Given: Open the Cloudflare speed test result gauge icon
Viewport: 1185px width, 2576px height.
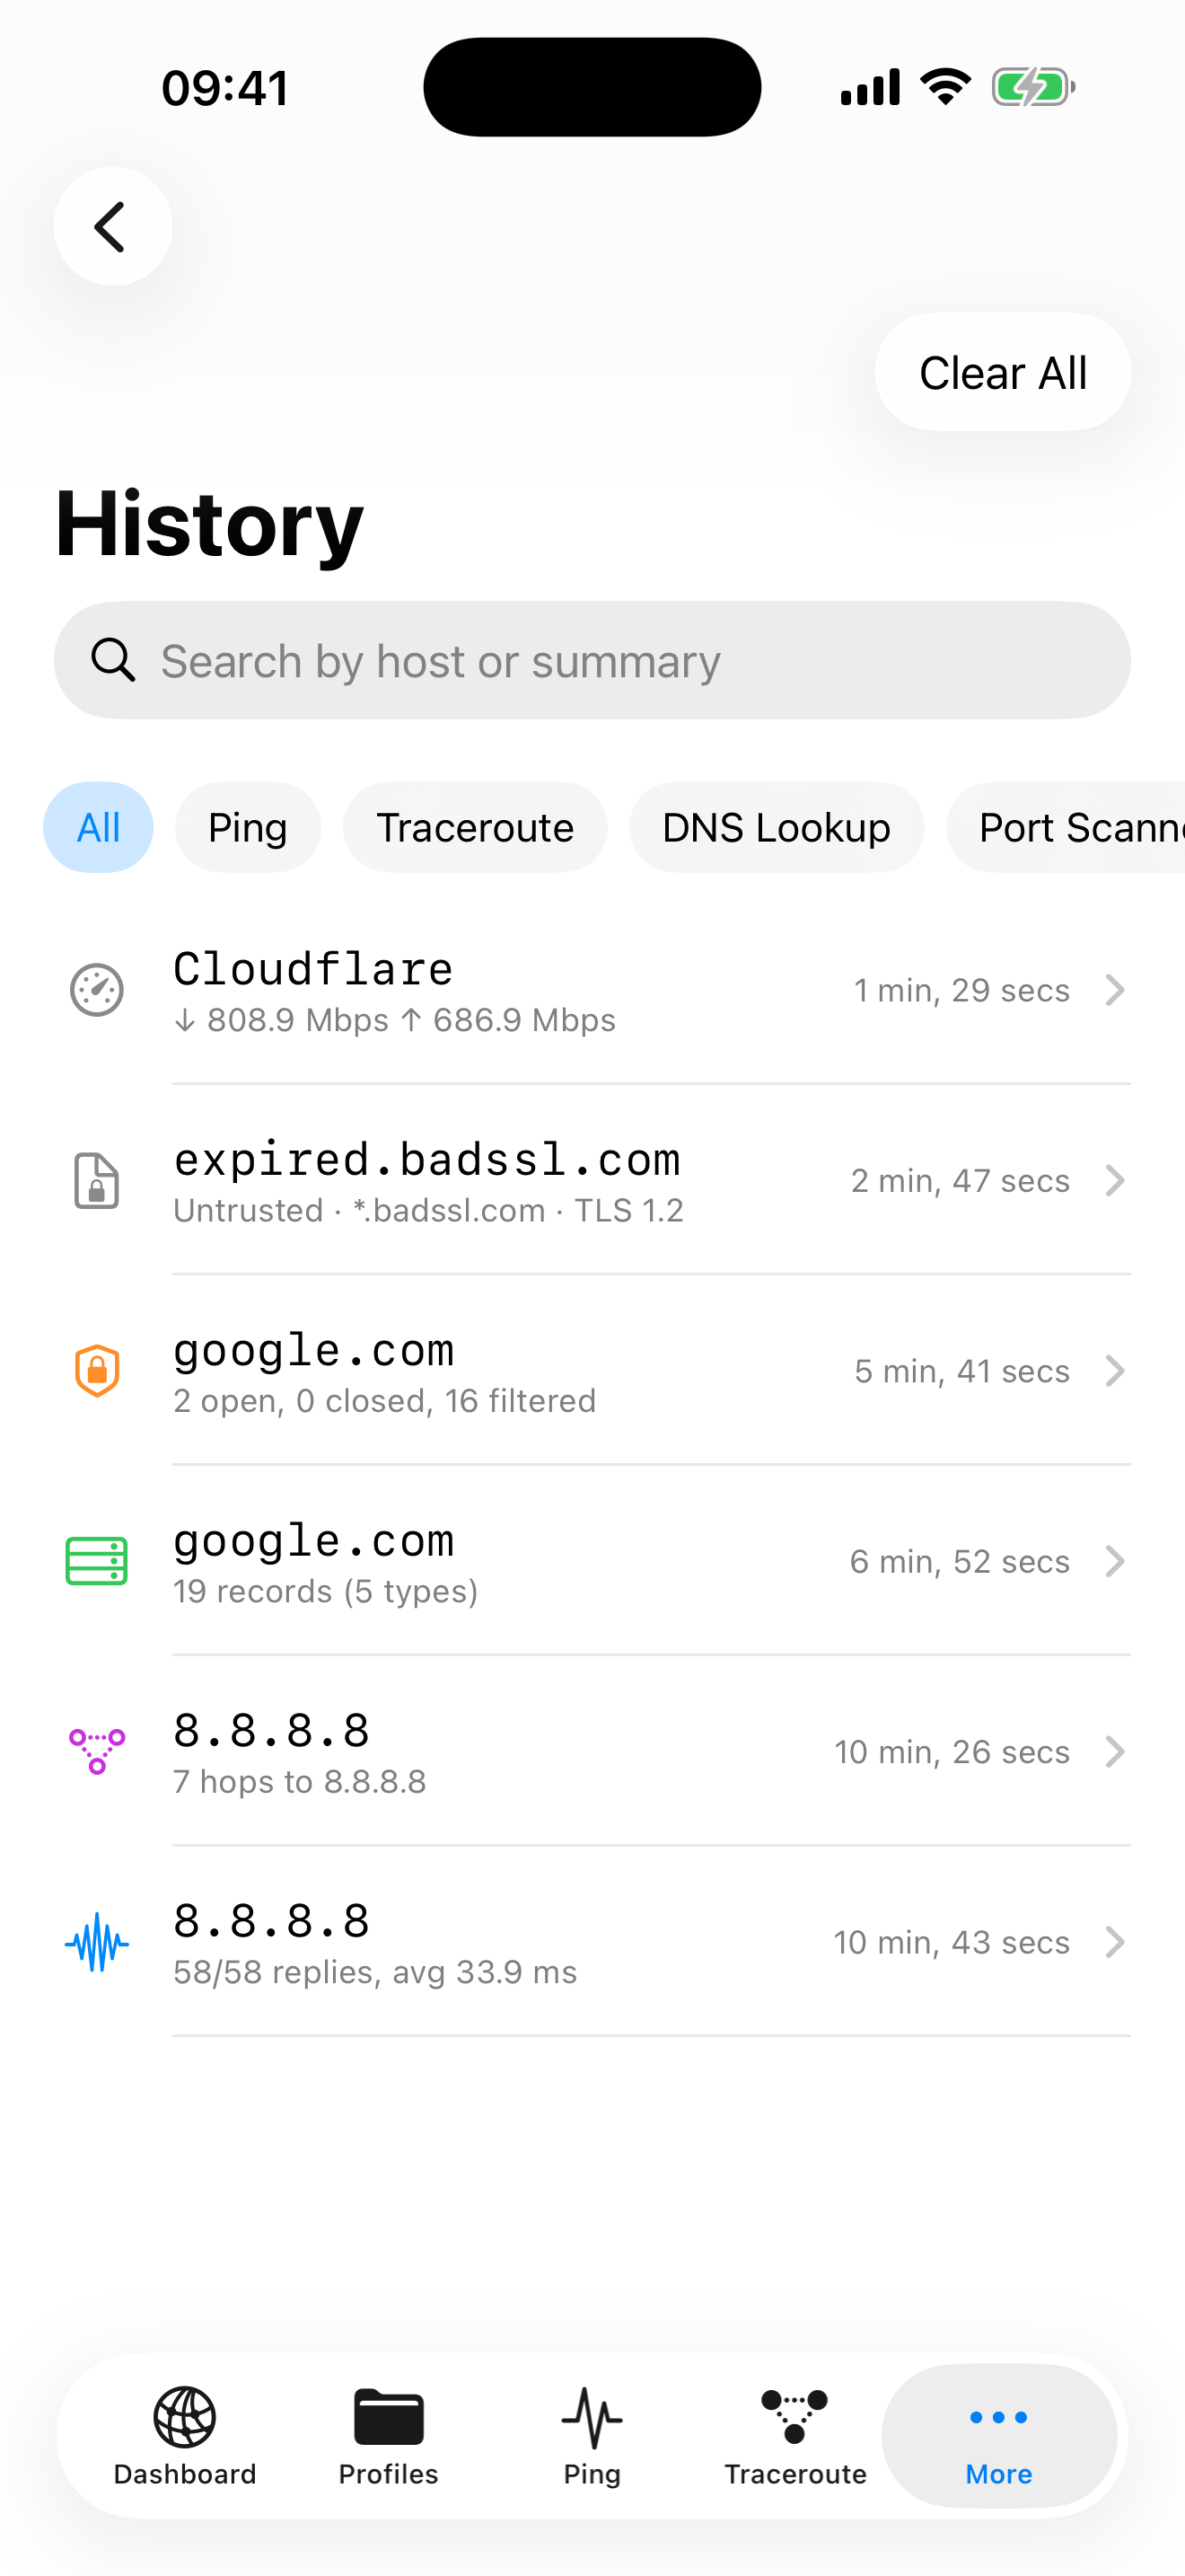Looking at the screenshot, I should [x=97, y=989].
